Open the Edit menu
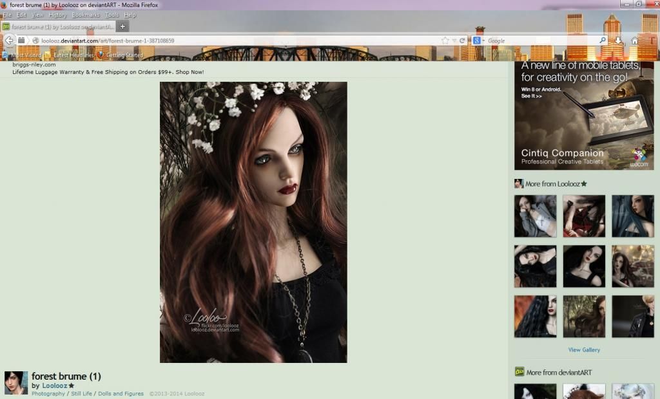Image resolution: width=660 pixels, height=399 pixels. click(21, 15)
